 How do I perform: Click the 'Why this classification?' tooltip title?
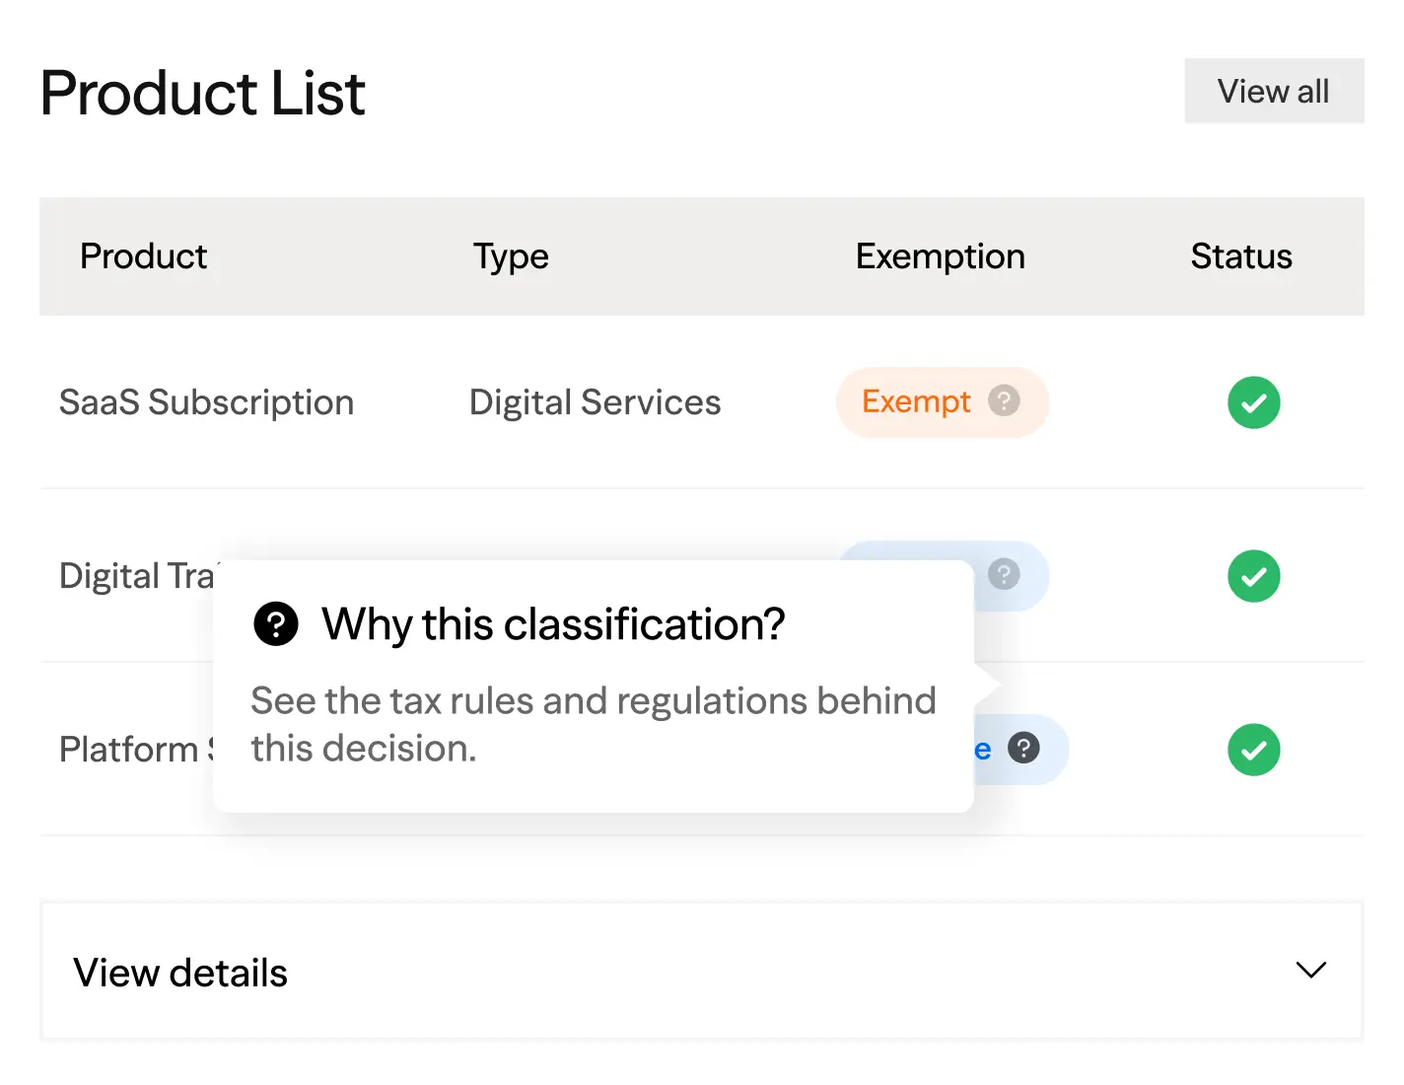point(553,624)
